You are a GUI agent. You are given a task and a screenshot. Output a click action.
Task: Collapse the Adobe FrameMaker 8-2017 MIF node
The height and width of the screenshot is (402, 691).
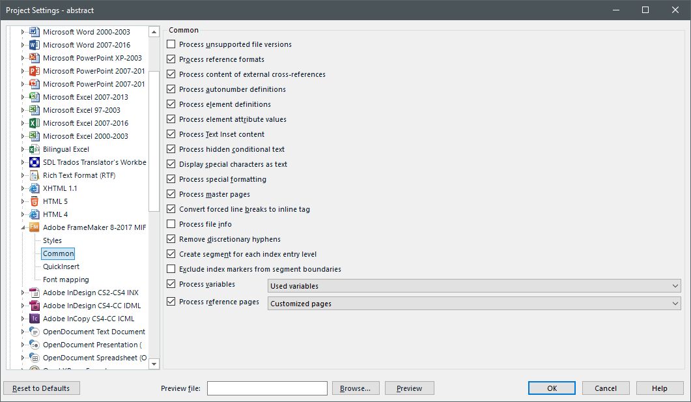pos(23,228)
